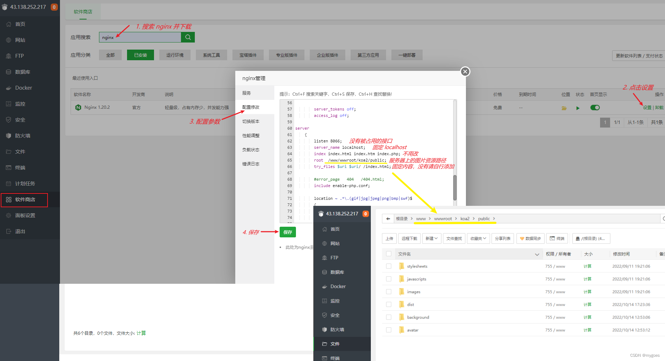
Task: Click the 保存 button to save nginx config
Action: point(287,232)
